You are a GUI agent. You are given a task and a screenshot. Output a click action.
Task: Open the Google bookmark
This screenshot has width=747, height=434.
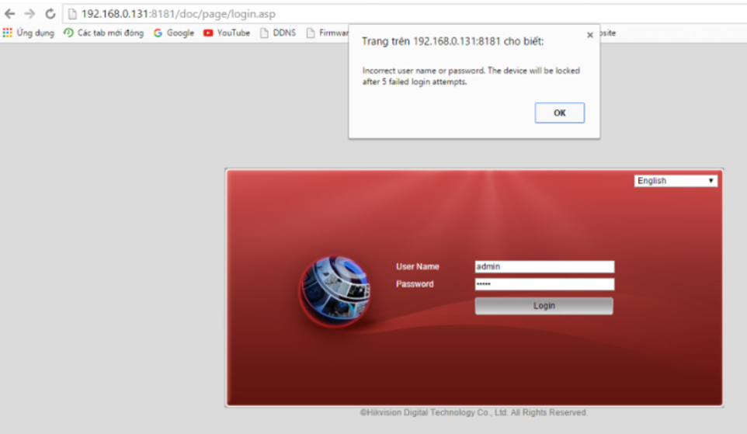174,33
